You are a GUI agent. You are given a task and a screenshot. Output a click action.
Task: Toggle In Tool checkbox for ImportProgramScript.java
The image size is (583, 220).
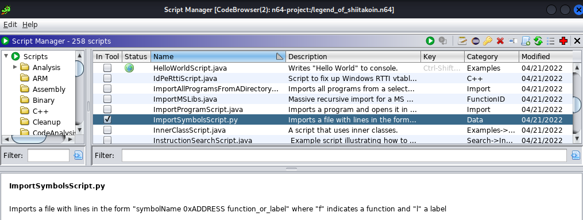click(107, 110)
